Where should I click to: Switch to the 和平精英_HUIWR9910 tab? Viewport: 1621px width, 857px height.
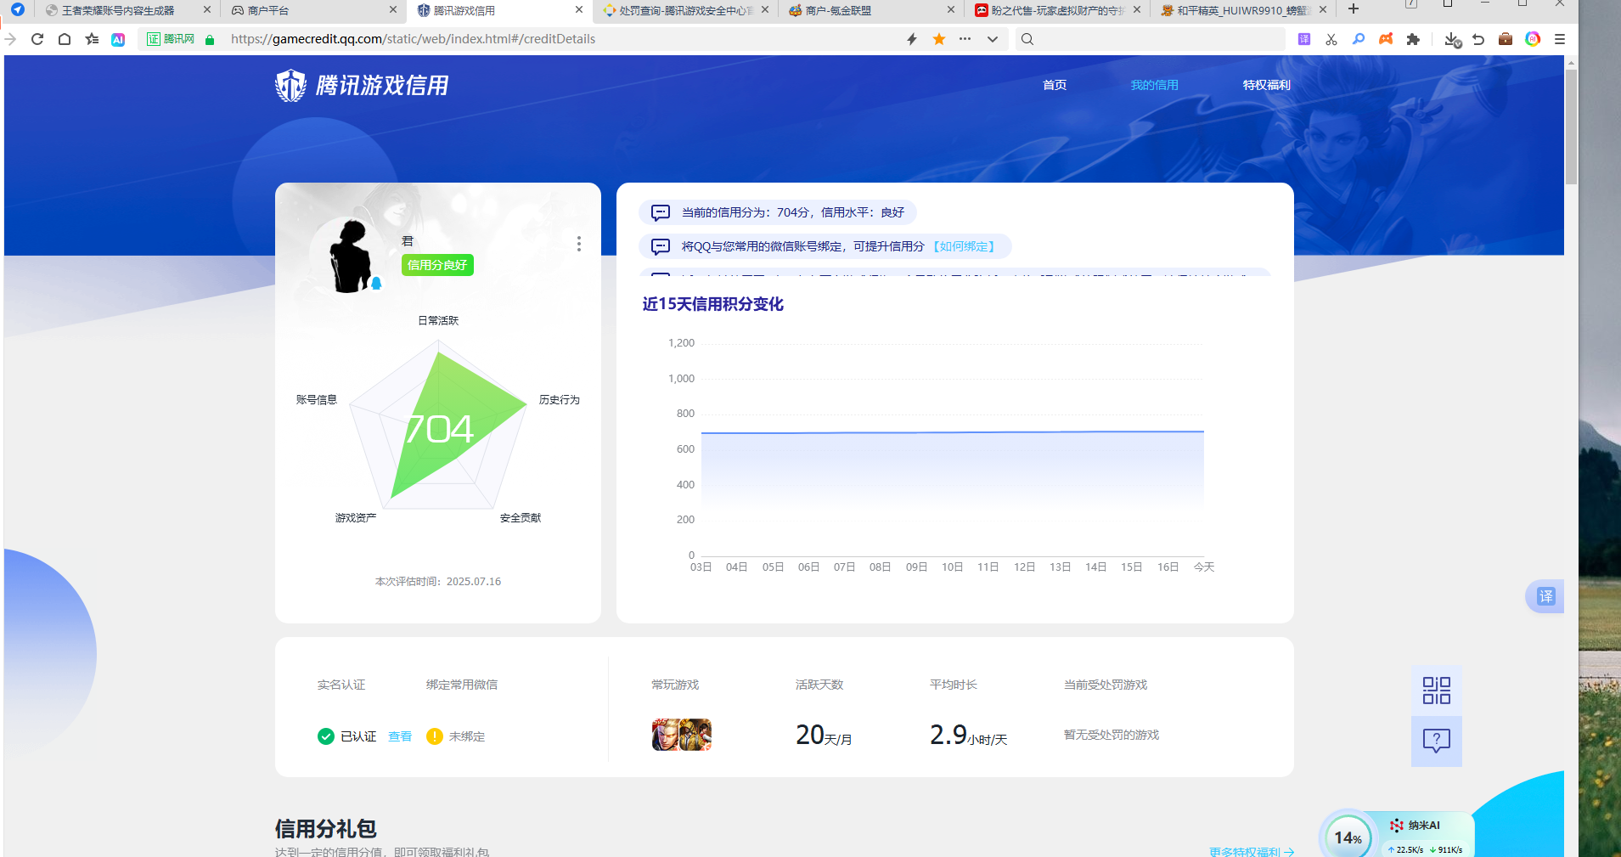click(x=1242, y=10)
